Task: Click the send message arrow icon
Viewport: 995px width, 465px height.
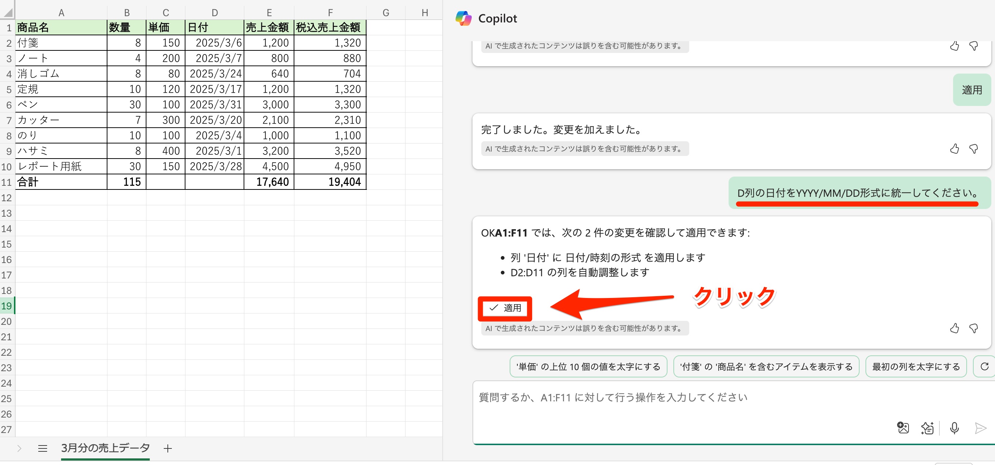Action: [980, 428]
